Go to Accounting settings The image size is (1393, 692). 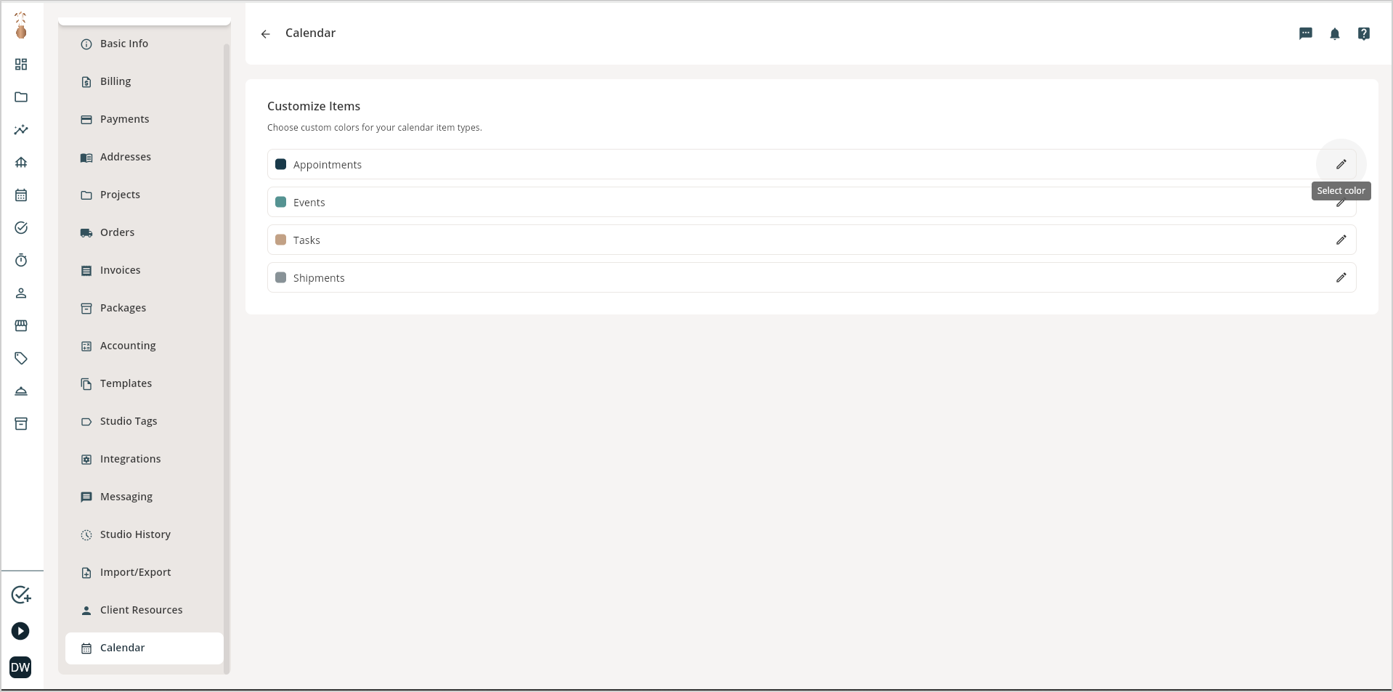pyautogui.click(x=145, y=346)
